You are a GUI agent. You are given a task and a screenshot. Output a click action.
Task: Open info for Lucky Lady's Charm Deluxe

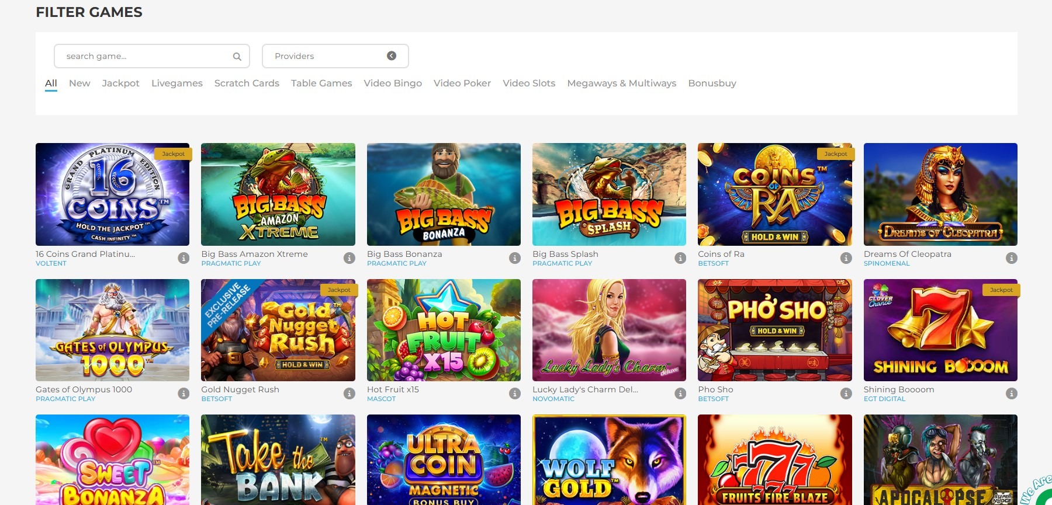(680, 393)
